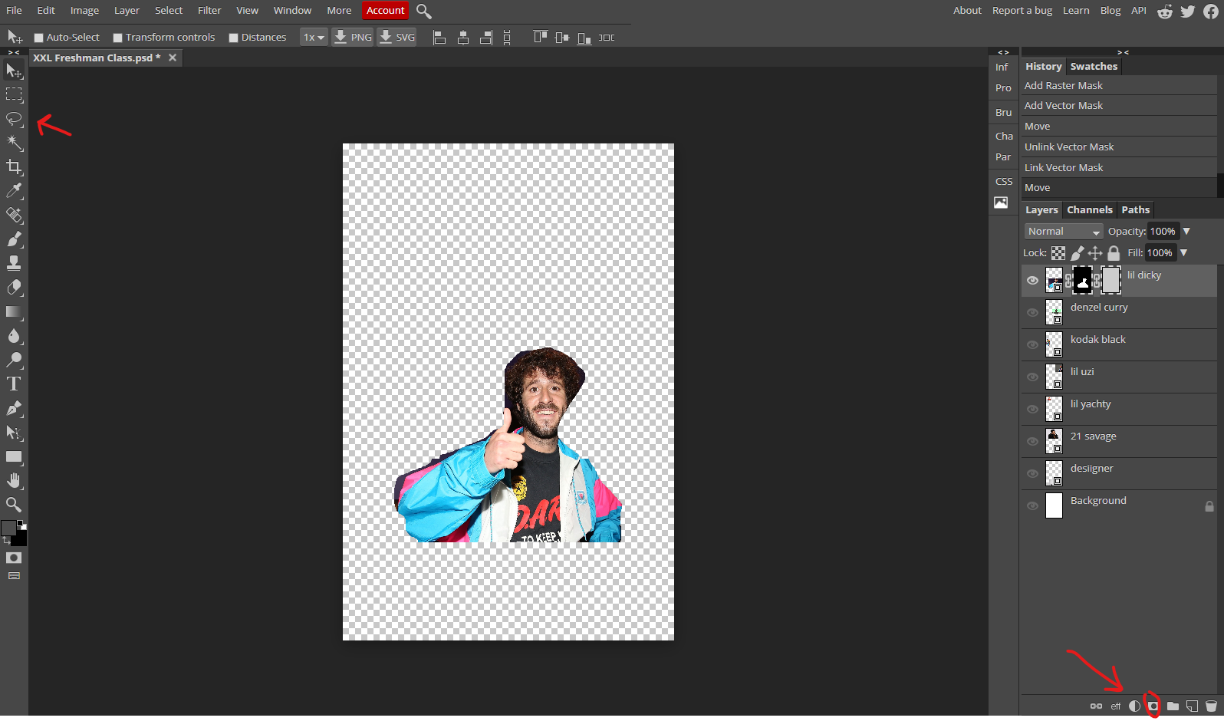Delete layer using the trash icon

point(1211,706)
